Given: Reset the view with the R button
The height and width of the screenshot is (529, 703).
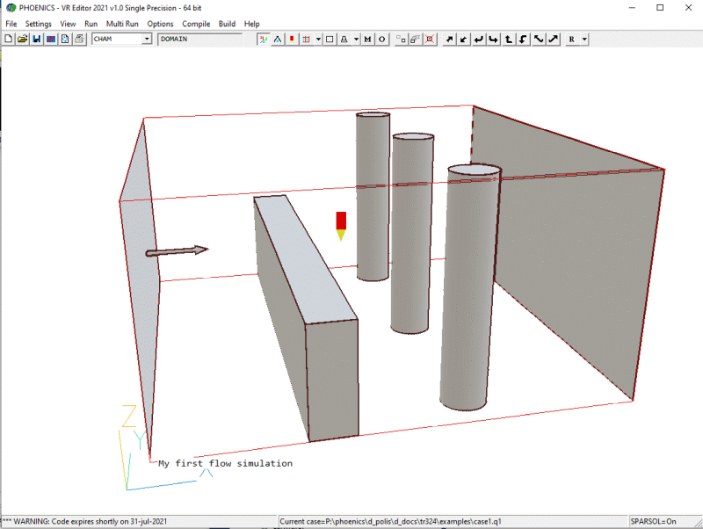Looking at the screenshot, I should coord(571,39).
